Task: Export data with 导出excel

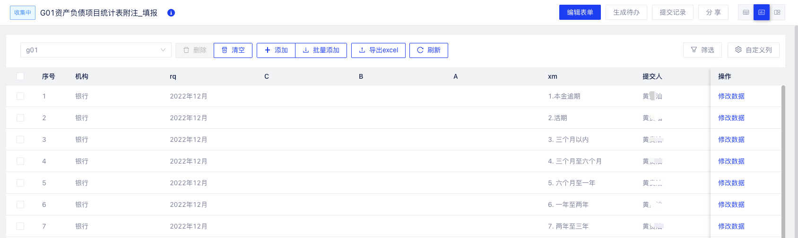Action: click(x=378, y=50)
